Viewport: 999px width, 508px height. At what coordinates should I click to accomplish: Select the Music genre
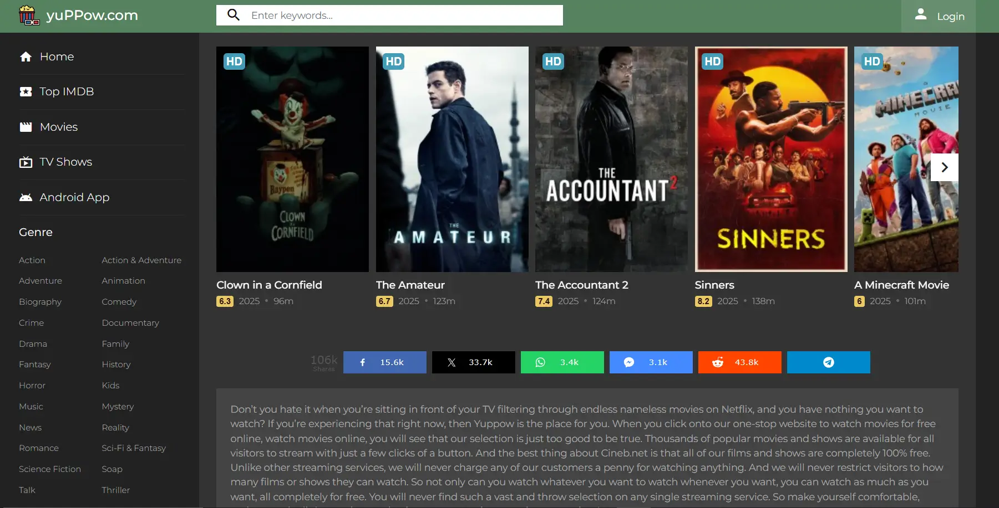(31, 407)
